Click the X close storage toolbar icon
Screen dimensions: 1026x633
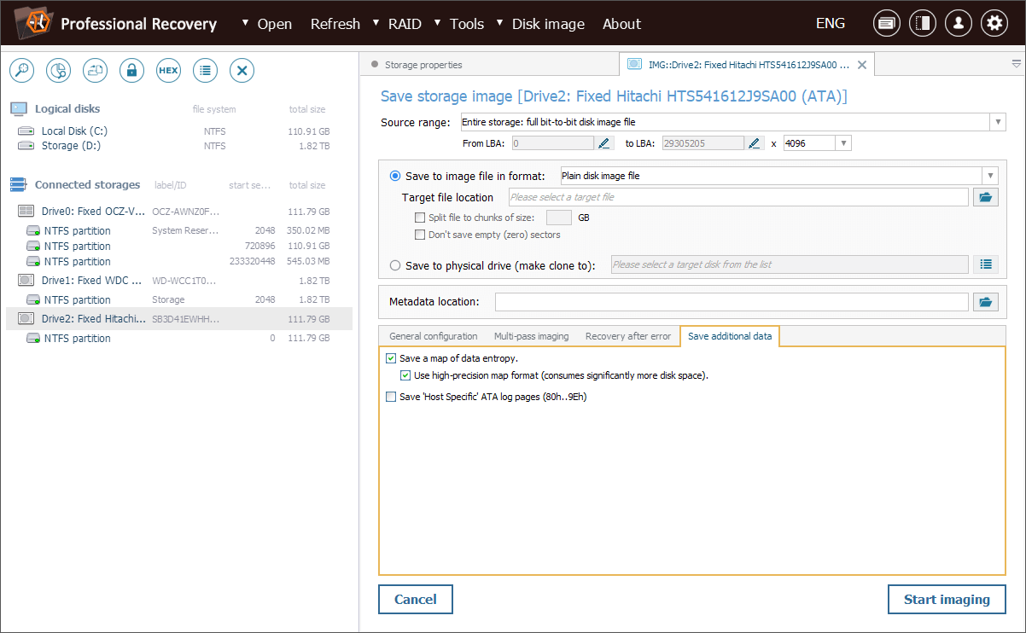(x=242, y=71)
